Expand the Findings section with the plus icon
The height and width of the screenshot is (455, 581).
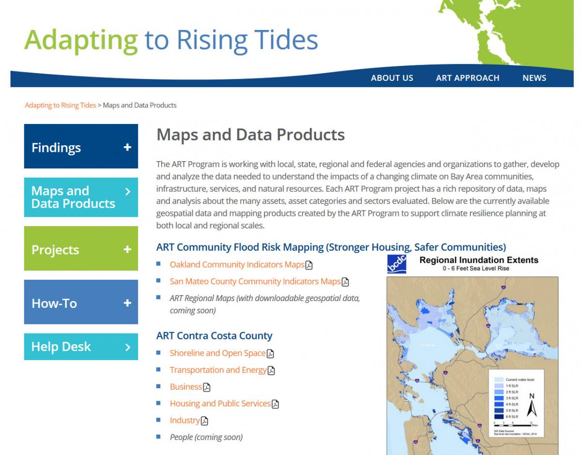pyautogui.click(x=127, y=147)
